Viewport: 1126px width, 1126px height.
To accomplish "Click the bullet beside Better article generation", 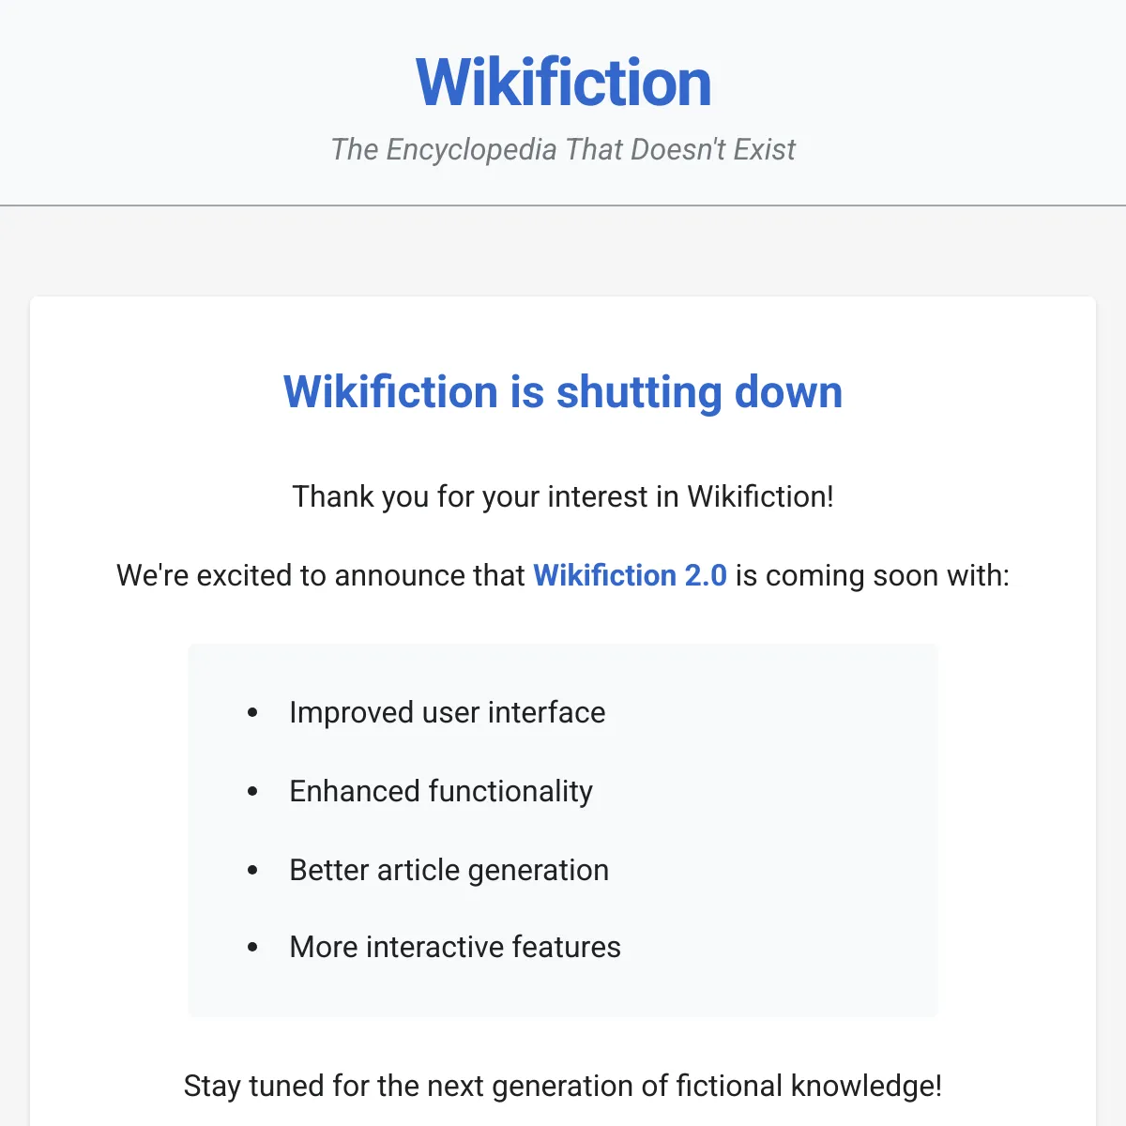I will [252, 871].
